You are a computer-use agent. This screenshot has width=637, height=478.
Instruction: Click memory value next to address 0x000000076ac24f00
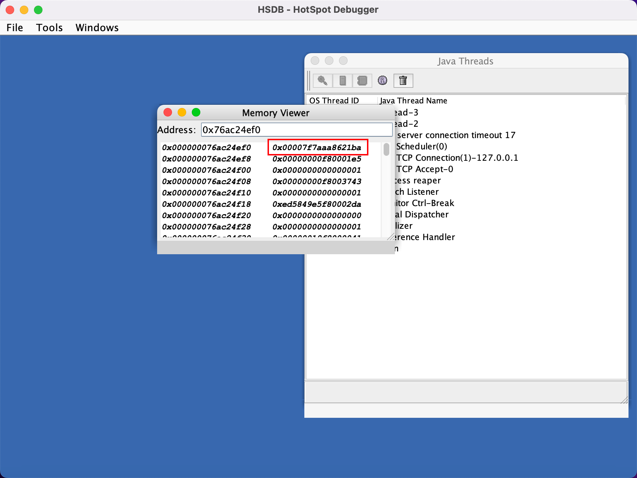(x=317, y=170)
